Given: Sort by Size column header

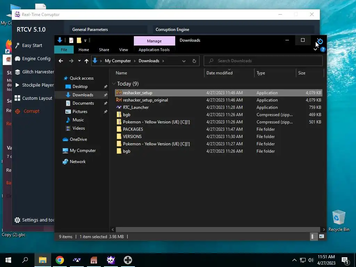Looking at the screenshot, I should click(x=310, y=73).
